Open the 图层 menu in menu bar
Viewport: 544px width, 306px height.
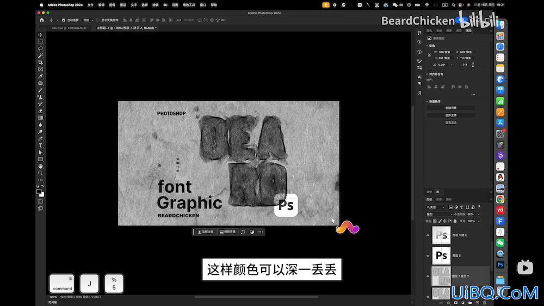(x=123, y=5)
